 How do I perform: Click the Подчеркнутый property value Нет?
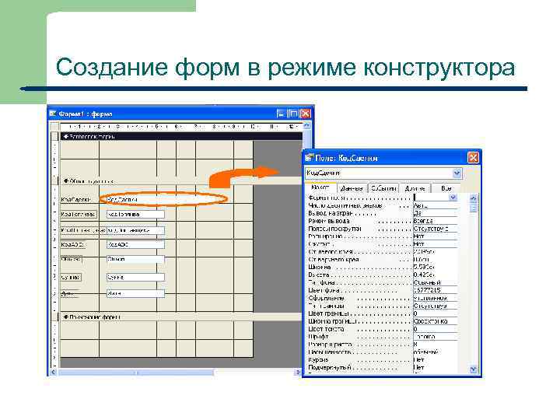point(436,367)
